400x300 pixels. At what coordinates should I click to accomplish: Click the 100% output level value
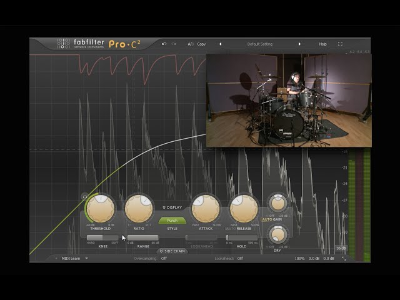tap(299, 258)
